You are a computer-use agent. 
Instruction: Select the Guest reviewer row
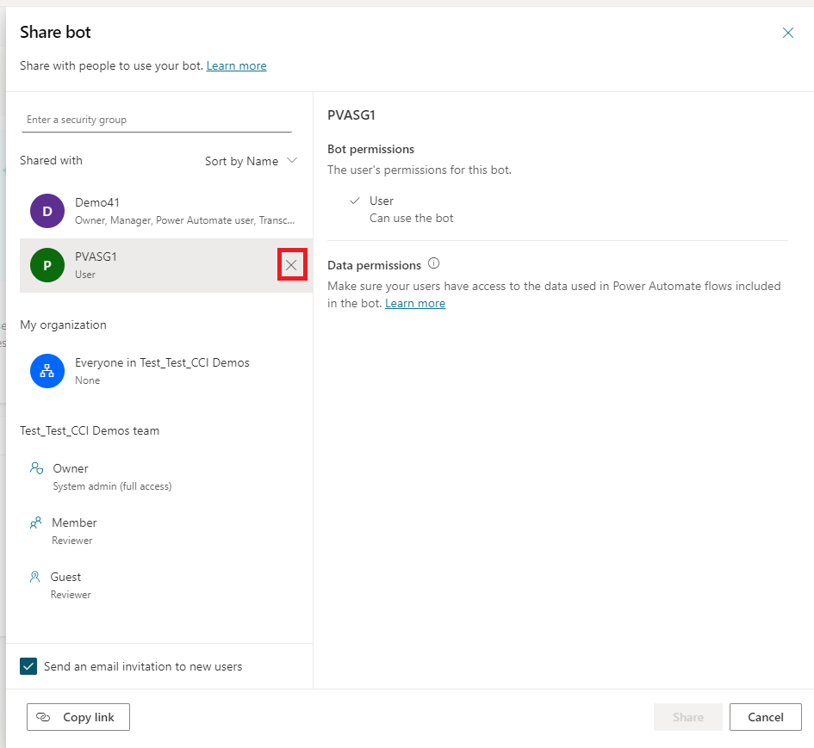coord(166,585)
